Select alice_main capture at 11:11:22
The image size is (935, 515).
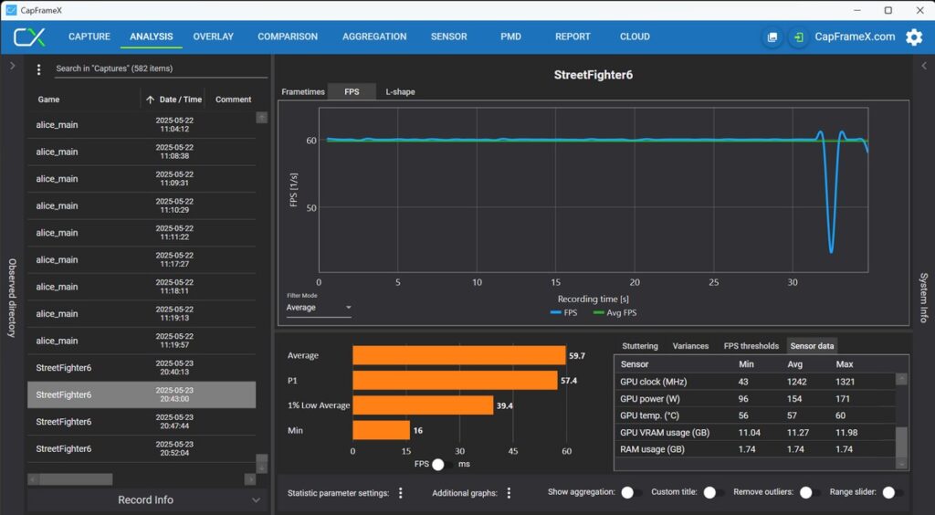point(142,233)
